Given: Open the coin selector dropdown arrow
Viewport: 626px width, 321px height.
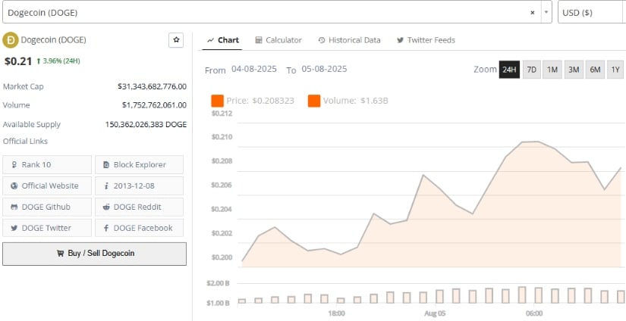Looking at the screenshot, I should click(546, 13).
